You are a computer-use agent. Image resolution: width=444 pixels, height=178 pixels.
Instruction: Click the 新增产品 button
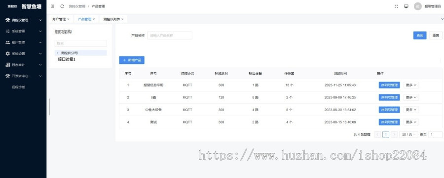click(132, 60)
